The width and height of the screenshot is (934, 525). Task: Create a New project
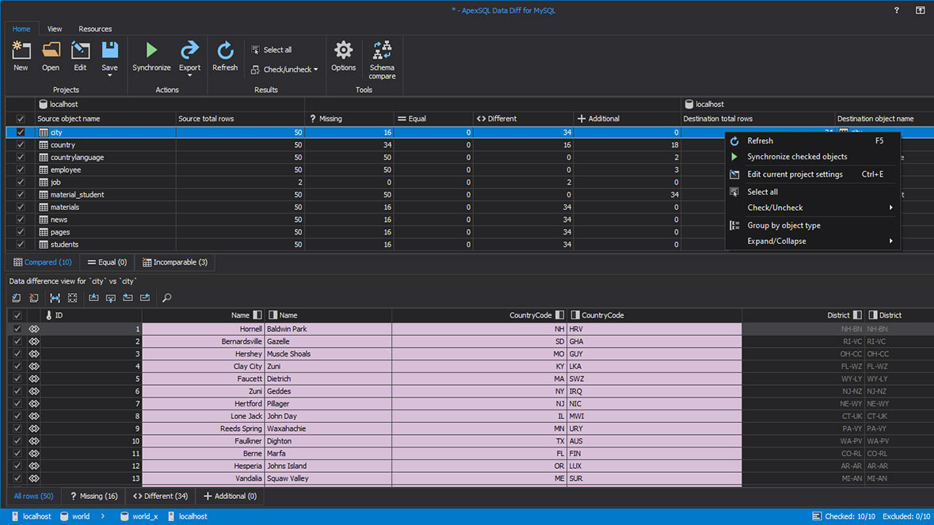click(21, 54)
